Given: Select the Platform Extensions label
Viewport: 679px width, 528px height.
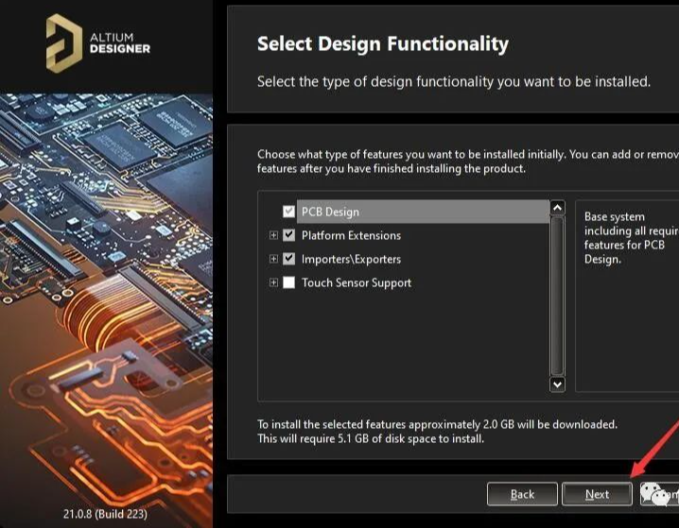Looking at the screenshot, I should click(351, 235).
